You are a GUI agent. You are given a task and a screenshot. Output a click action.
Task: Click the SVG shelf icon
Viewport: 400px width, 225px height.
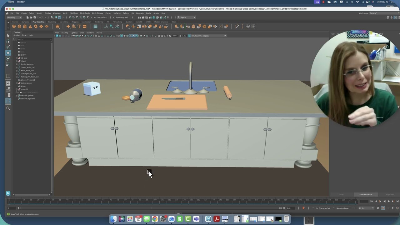85,27
